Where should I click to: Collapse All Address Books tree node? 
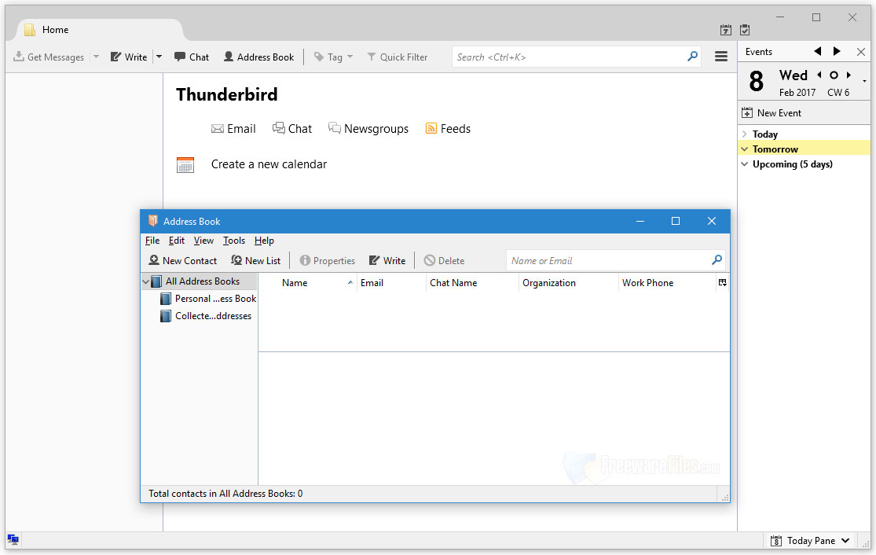tap(146, 281)
